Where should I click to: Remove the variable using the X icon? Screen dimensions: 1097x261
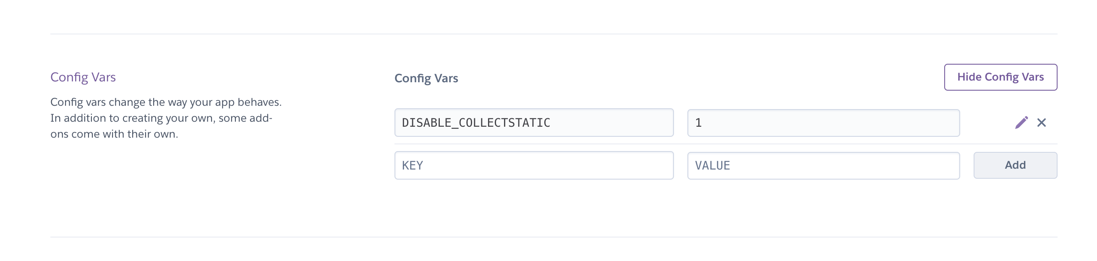tap(1041, 123)
